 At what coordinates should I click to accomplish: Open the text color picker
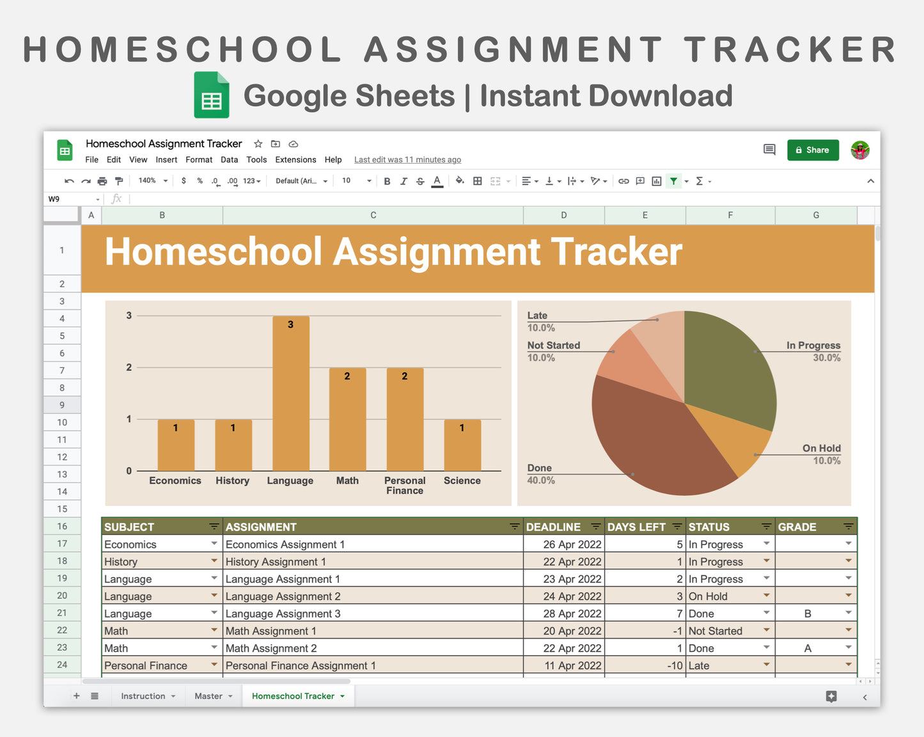437,181
